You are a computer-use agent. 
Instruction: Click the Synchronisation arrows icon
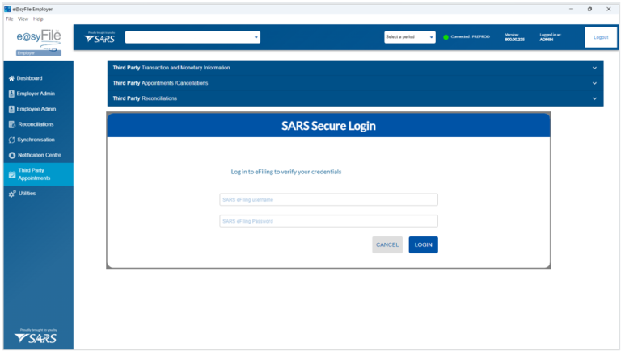(12, 140)
